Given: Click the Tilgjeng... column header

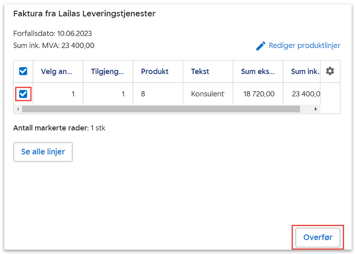Looking at the screenshot, I should [107, 72].
